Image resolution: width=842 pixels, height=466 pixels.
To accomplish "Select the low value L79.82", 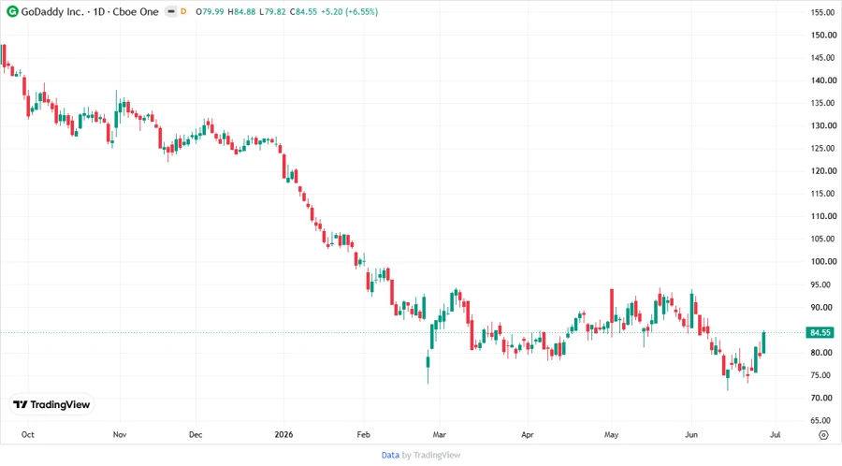I will tap(273, 11).
